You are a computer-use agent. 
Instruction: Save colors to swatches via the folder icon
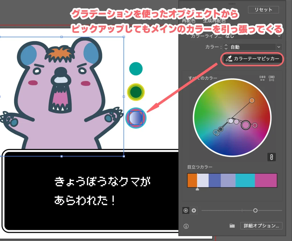tap(232, 226)
